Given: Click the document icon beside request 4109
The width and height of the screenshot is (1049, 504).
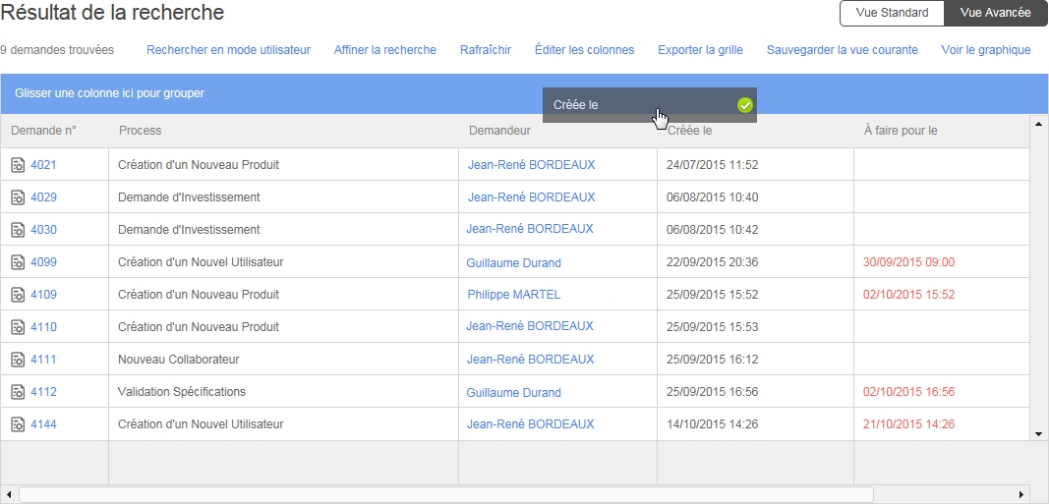Looking at the screenshot, I should [x=18, y=295].
